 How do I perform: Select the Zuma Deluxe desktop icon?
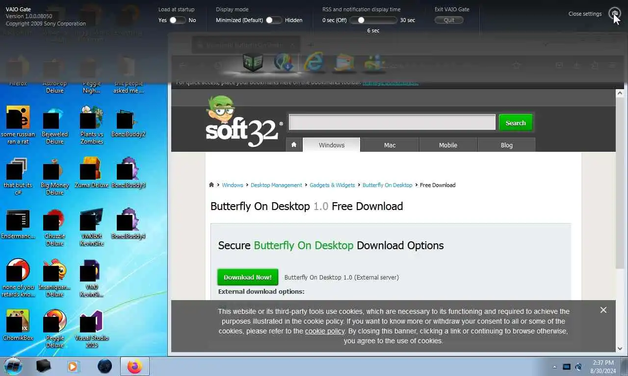(92, 172)
